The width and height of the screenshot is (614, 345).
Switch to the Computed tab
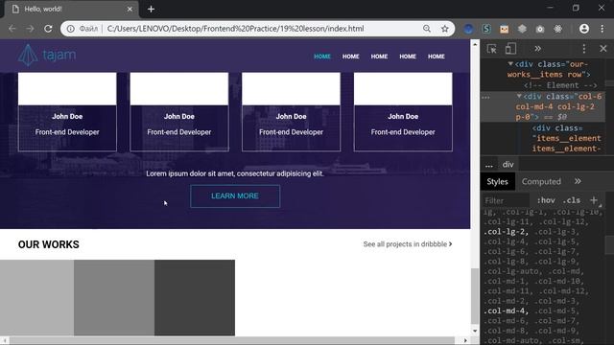point(541,181)
